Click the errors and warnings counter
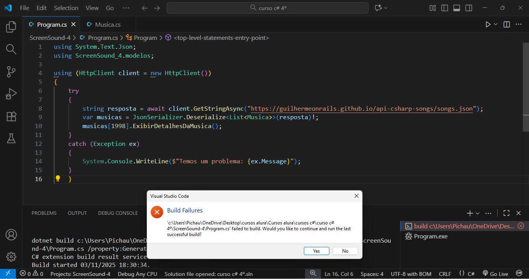 [x=32, y=274]
